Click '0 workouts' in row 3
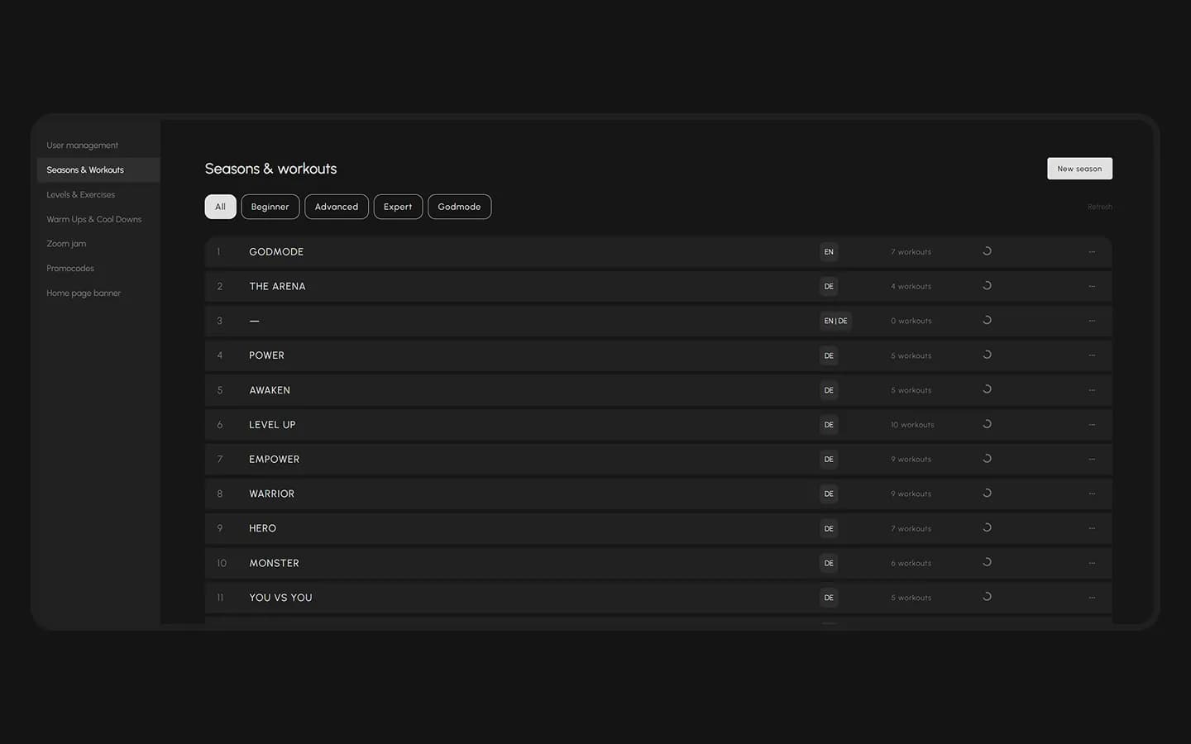 (x=911, y=321)
